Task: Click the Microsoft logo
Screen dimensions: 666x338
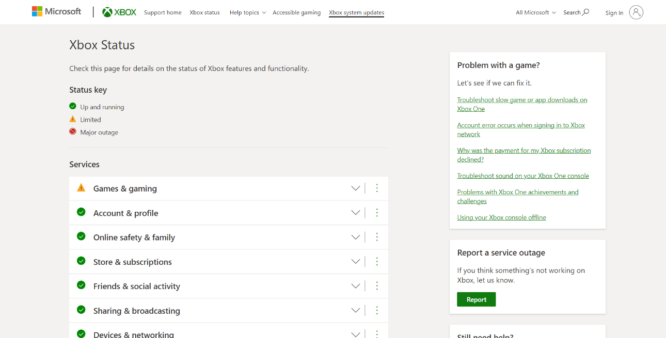Action: 57,11
